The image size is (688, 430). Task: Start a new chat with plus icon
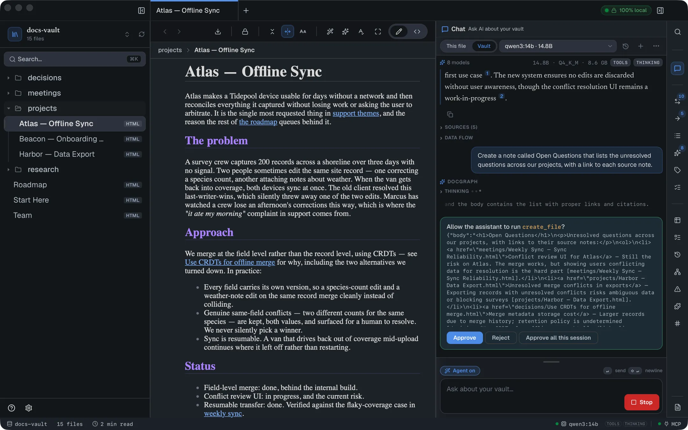click(x=641, y=46)
